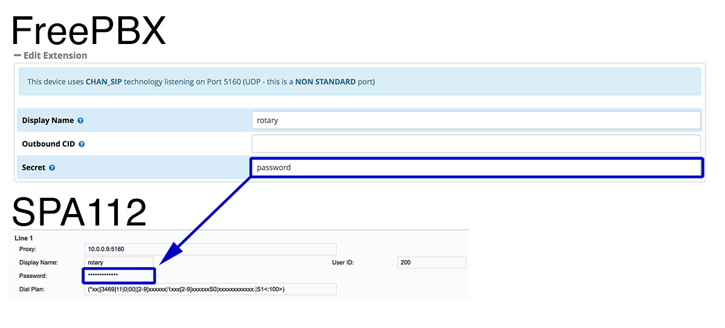Select the 'Display Name:' label in SPA112
The image size is (725, 328).
(38, 262)
